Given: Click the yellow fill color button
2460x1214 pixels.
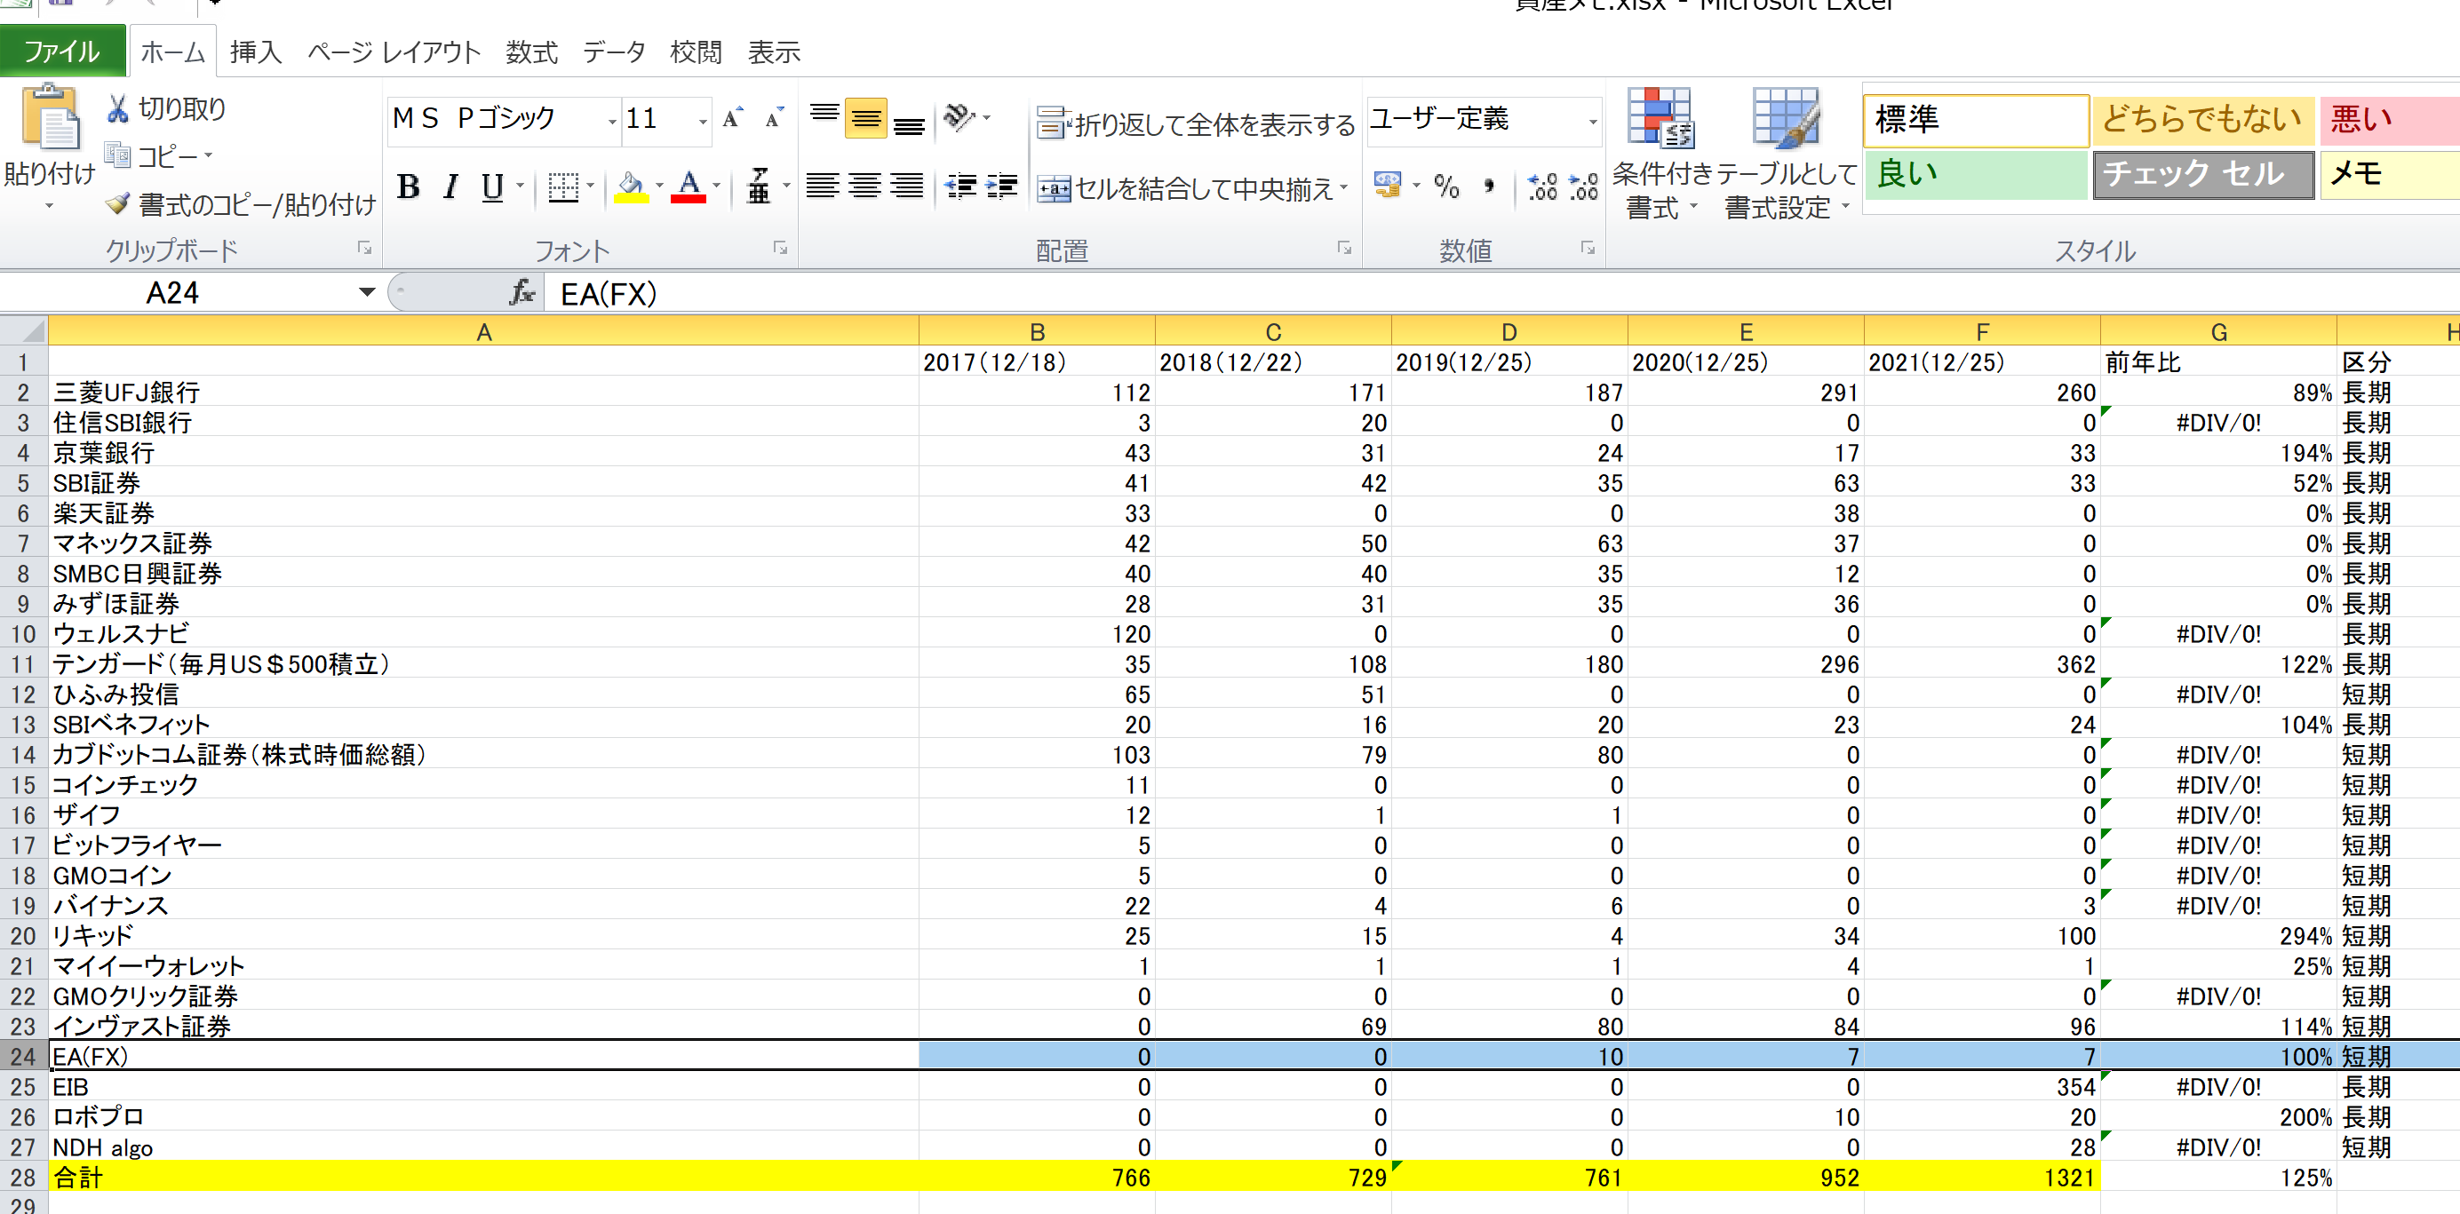Looking at the screenshot, I should pos(630,186).
